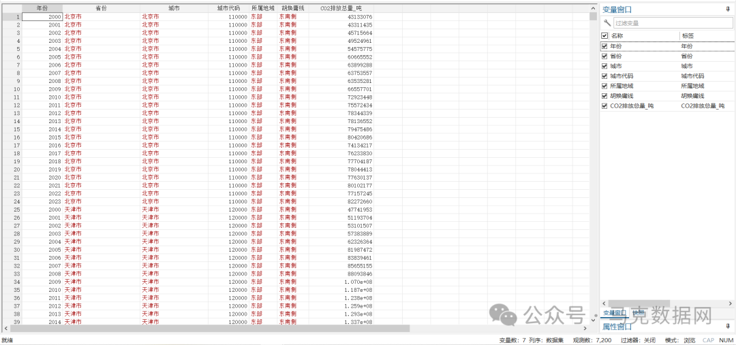Select the 年份 column header
This screenshot has height=345, width=736.
click(42, 8)
